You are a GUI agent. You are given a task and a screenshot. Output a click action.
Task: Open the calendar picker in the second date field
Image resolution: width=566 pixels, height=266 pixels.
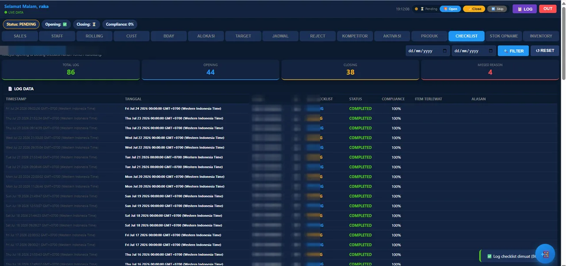pos(491,51)
